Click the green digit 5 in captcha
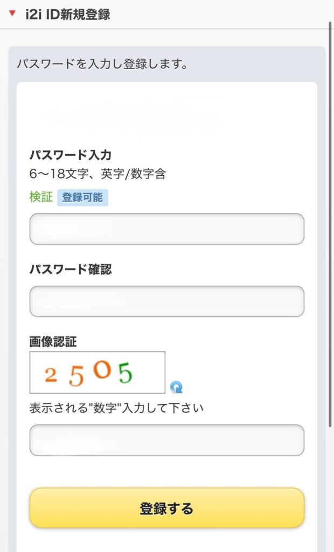This screenshot has height=552, width=334. click(126, 372)
